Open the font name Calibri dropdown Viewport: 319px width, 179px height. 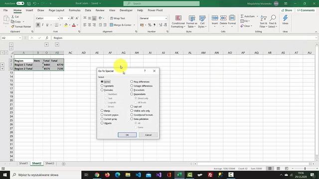[58, 18]
